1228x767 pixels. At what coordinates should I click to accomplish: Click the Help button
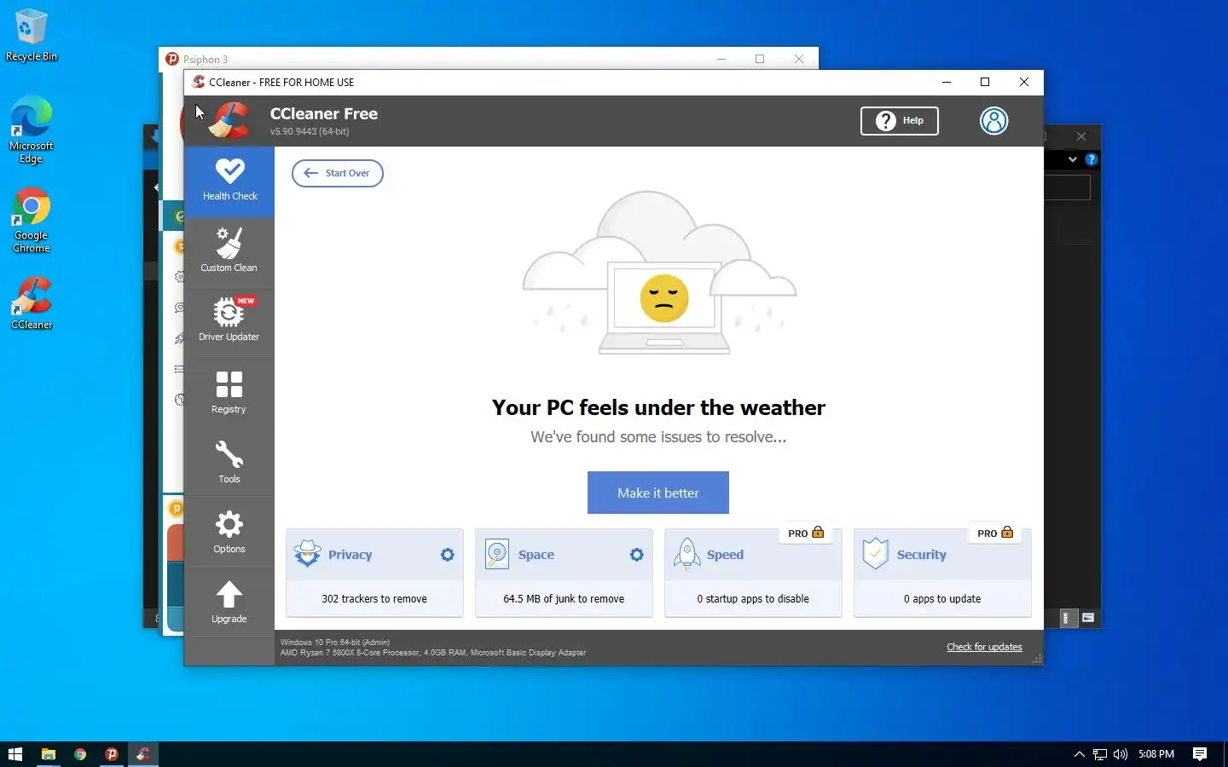pyautogui.click(x=900, y=121)
